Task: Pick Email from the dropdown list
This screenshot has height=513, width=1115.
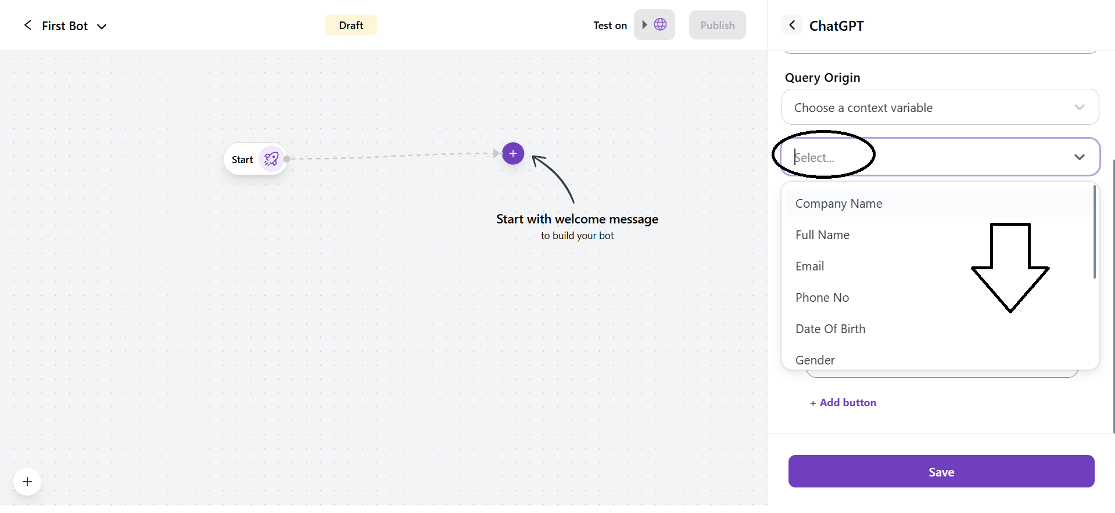Action: (809, 266)
